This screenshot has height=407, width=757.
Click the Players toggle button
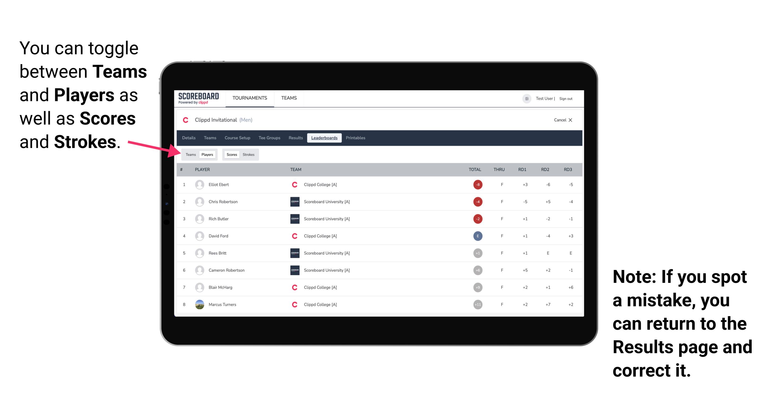(x=206, y=154)
